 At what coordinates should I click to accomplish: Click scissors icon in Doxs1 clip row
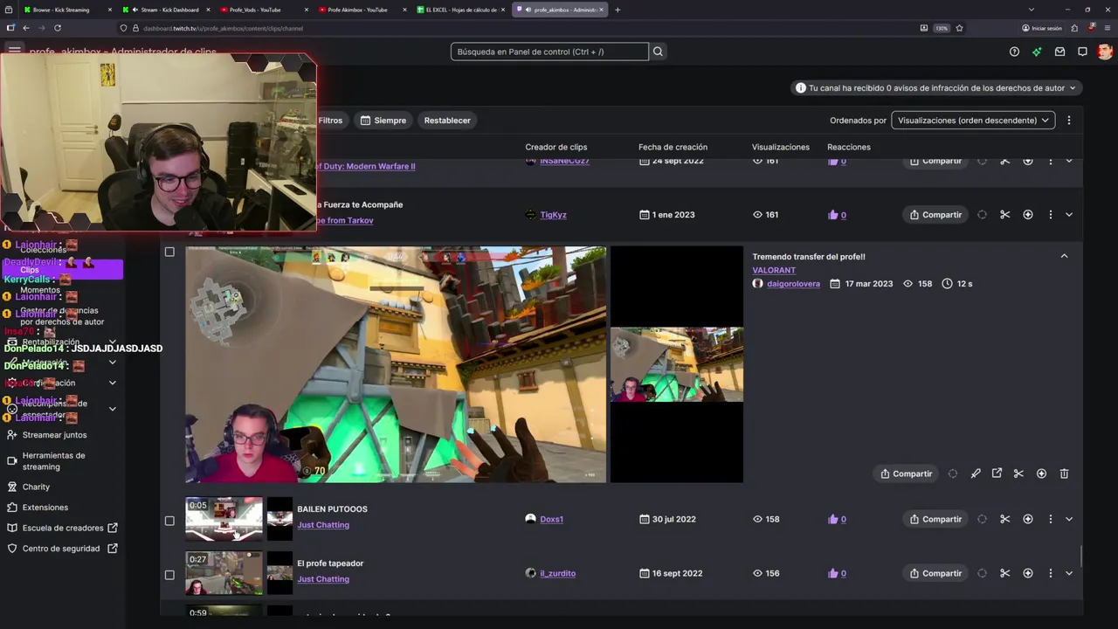tap(1004, 519)
